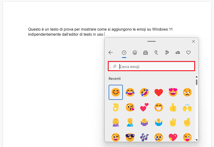This screenshot has width=214, height=147.
Task: Open the balloon celebrations category tab
Action: tap(156, 53)
